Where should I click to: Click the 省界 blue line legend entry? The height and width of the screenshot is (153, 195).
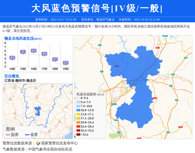pos(32,134)
